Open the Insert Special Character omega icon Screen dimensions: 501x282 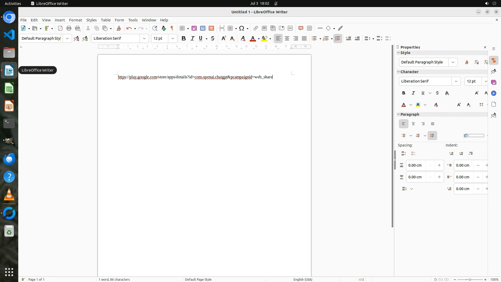coord(242,28)
